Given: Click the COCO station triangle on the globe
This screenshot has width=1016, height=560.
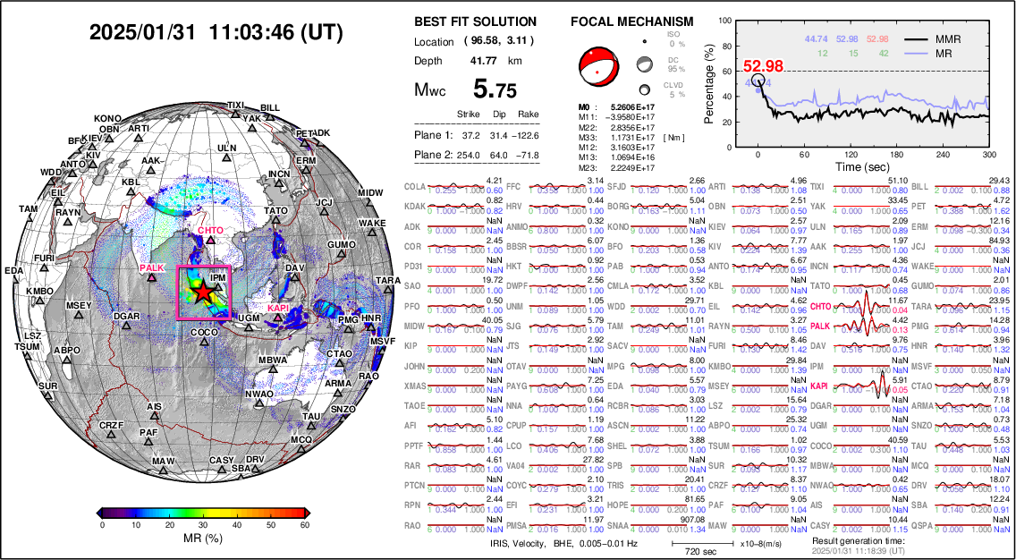Looking at the screenshot, I should [x=204, y=342].
